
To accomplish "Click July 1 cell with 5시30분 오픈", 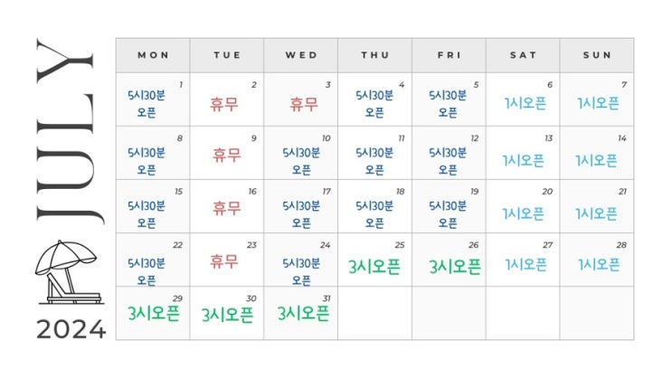I will pos(153,102).
